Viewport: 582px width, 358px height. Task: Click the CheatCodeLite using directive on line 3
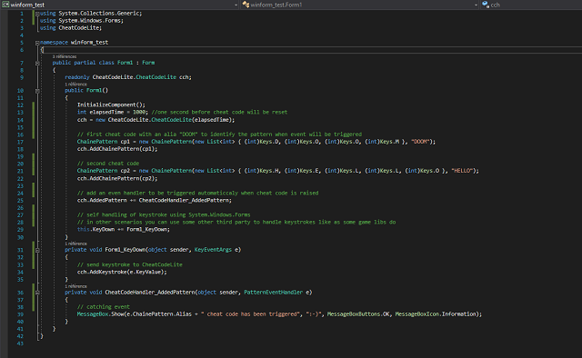click(71, 28)
